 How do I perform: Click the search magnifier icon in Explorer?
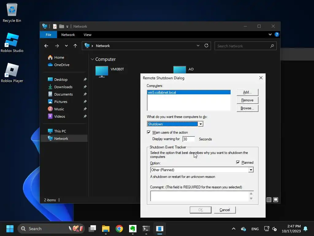tap(272, 46)
